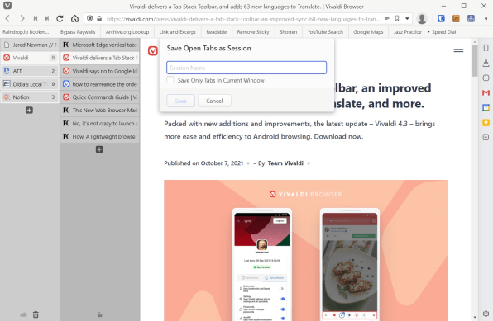This screenshot has width=493, height=321.
Task: Open the Raindrop.io bookmarklet
Action: 26,31
